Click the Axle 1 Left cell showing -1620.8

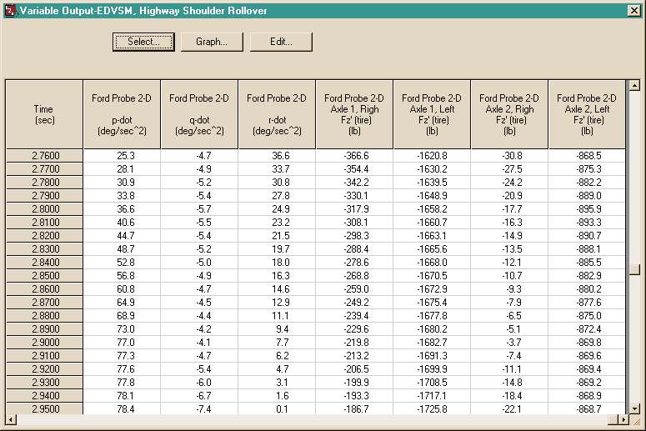432,156
